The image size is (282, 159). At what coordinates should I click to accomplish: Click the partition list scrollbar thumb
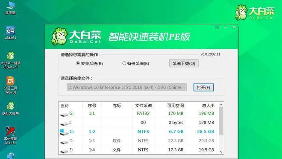221,121
